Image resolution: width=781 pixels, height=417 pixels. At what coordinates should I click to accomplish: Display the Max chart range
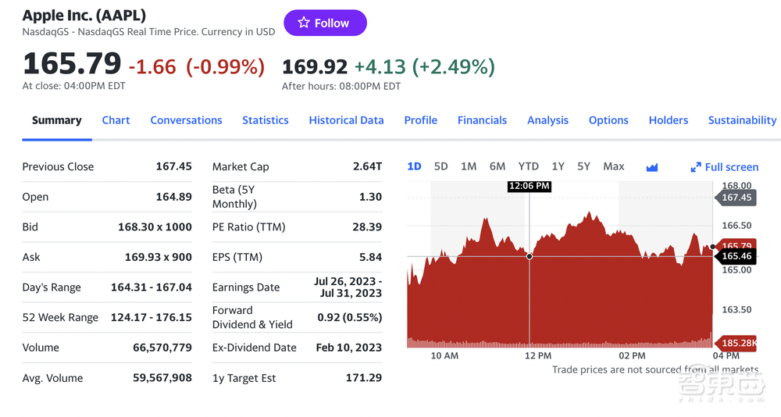614,166
